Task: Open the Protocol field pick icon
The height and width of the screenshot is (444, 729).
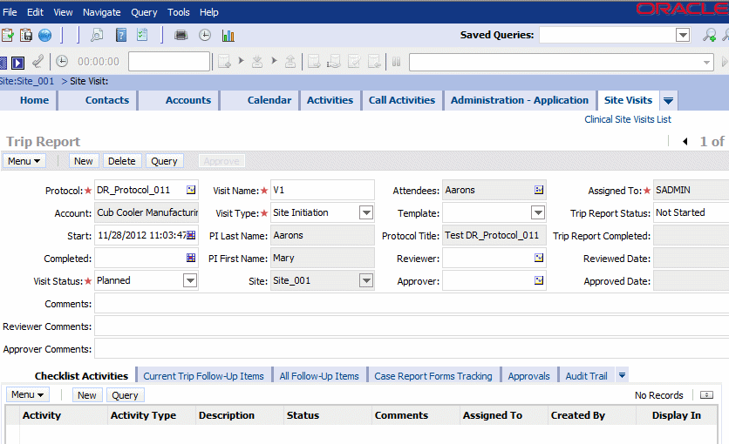Action: click(x=191, y=190)
